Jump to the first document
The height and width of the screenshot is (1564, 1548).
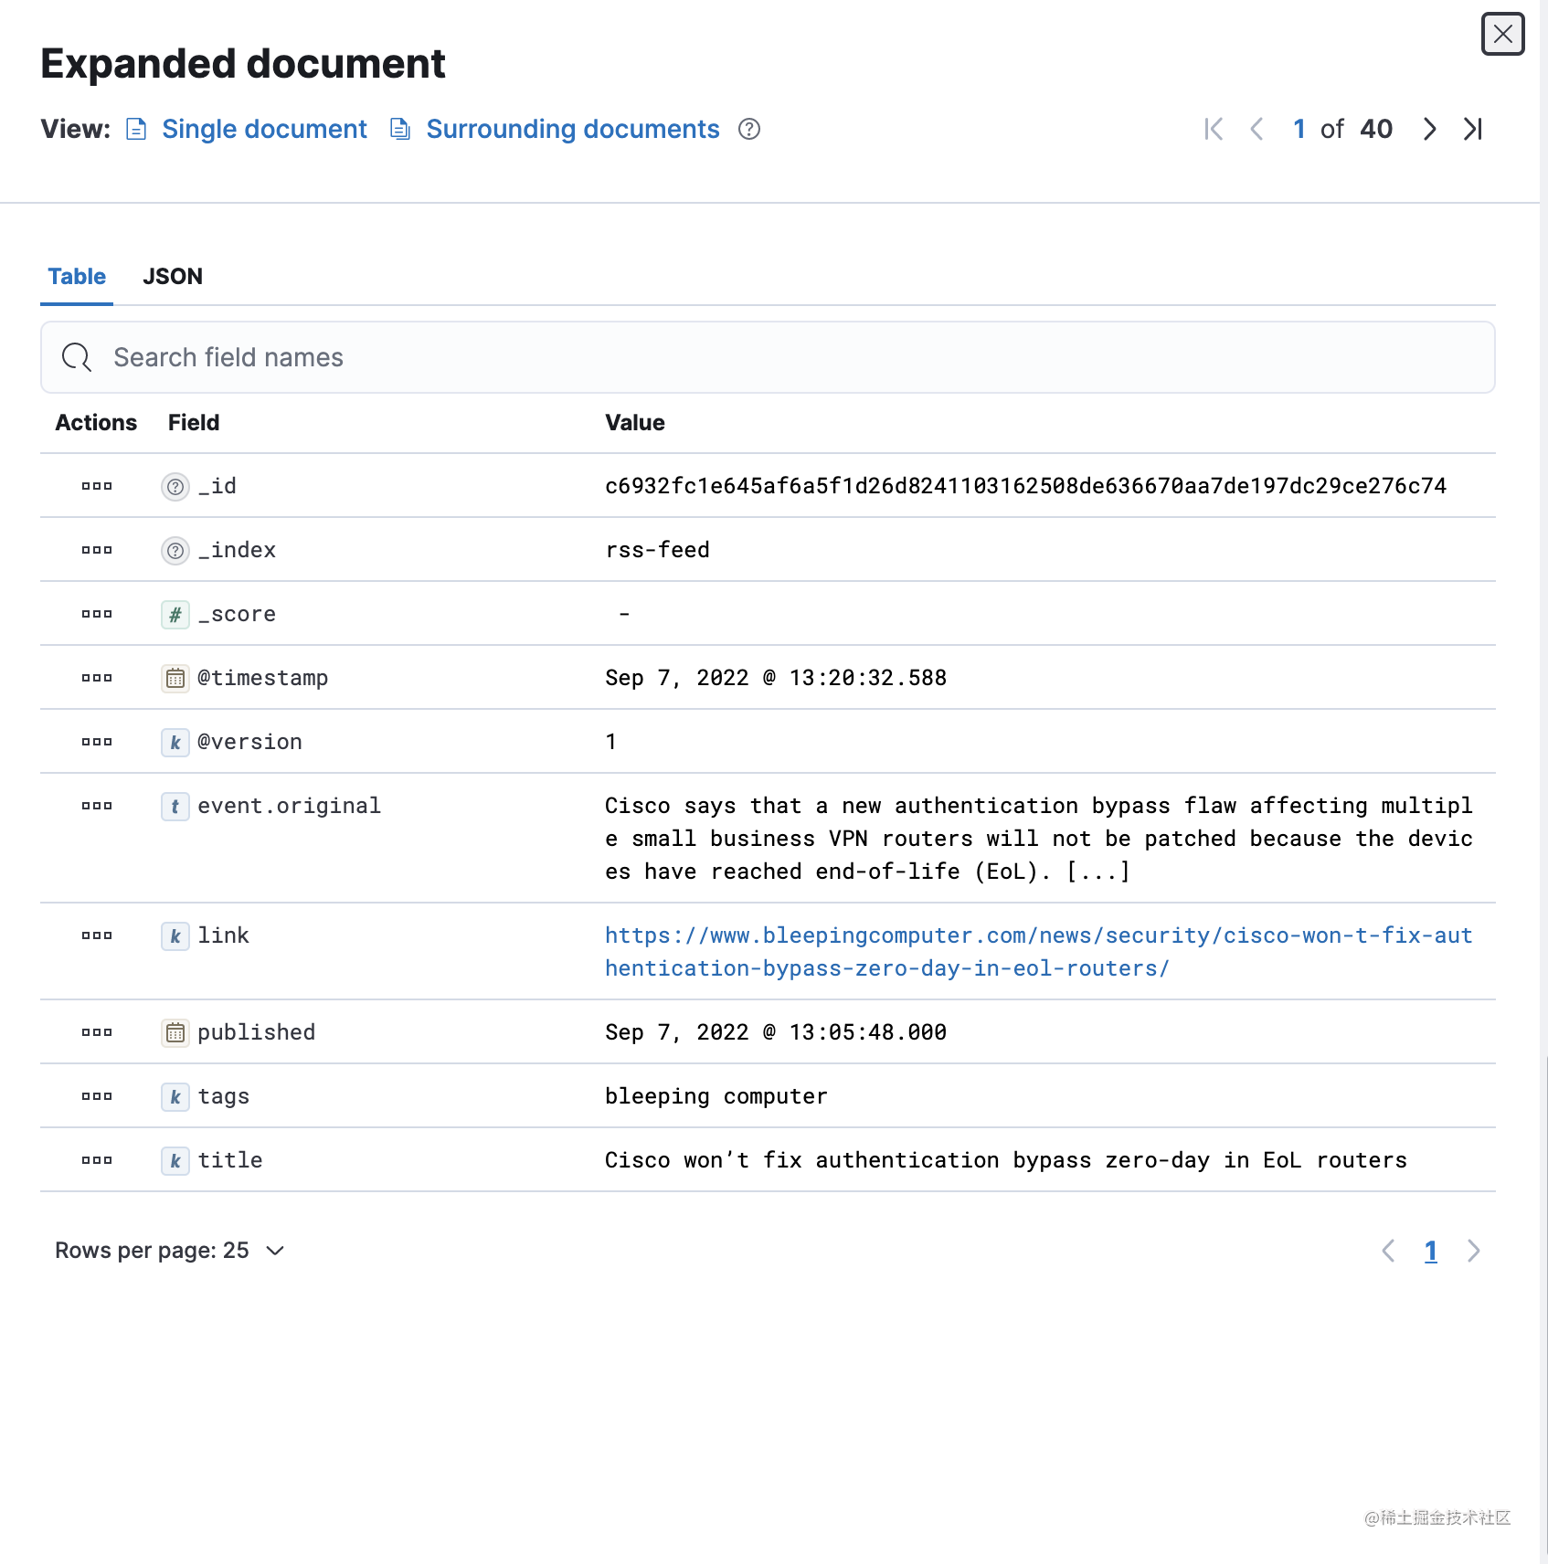[1214, 129]
